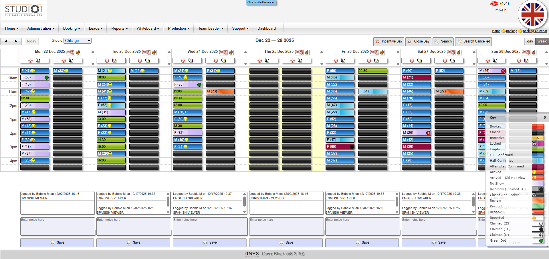Click the UK flag language icon
549x259 pixels.
[532, 15]
